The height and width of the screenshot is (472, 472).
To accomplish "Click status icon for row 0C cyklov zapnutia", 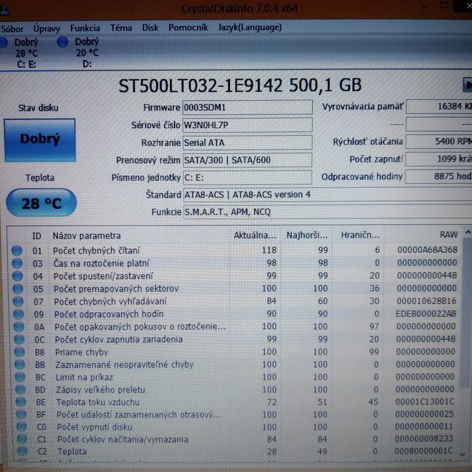I will click(19, 340).
